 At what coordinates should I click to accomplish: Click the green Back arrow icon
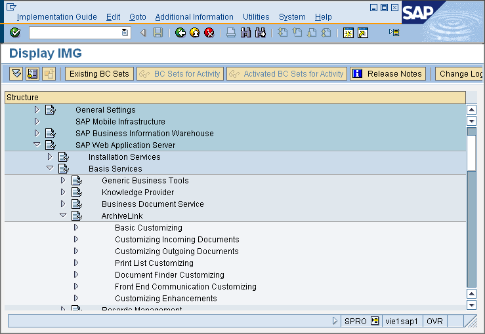coord(180,33)
